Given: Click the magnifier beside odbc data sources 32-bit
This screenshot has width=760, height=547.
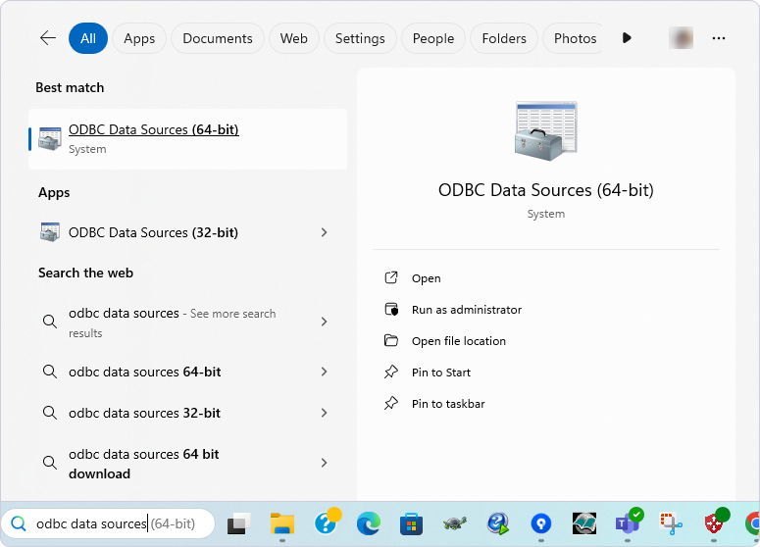Looking at the screenshot, I should coord(49,413).
